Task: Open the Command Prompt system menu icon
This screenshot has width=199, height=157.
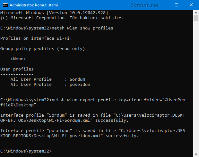Action: pos(5,5)
